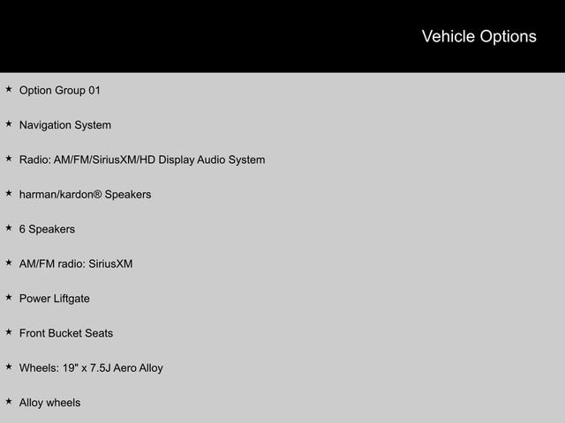Click the star bullet next to Front Bucket Seats
Image resolution: width=565 pixels, height=423 pixels.
(x=9, y=332)
